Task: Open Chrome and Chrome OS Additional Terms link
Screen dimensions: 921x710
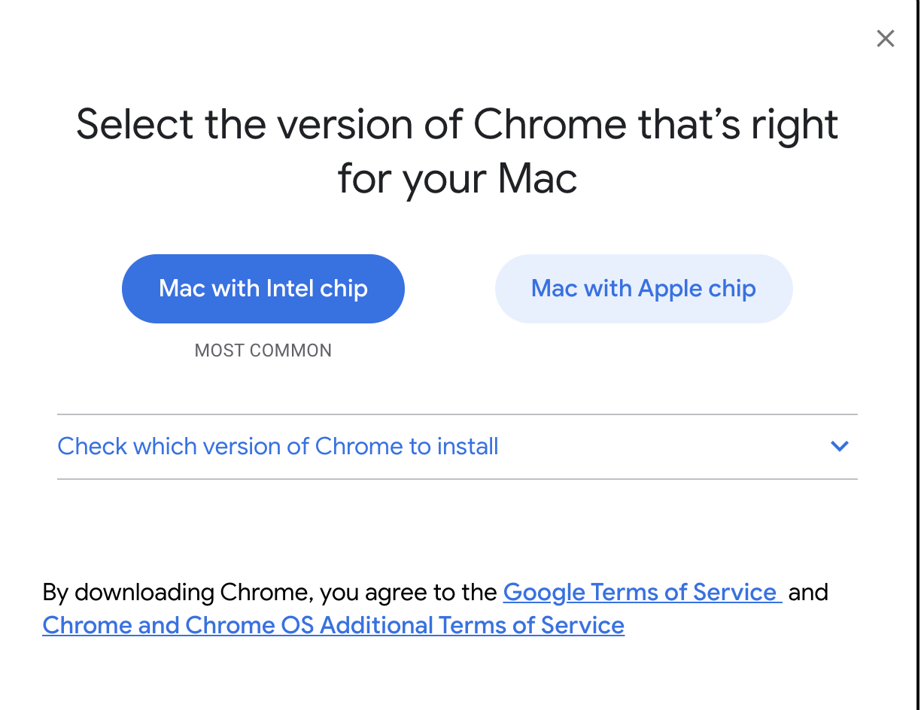Action: coord(333,625)
